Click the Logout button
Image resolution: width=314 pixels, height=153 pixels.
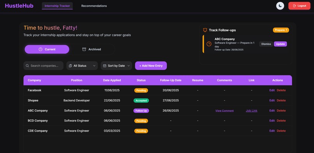point(299,6)
